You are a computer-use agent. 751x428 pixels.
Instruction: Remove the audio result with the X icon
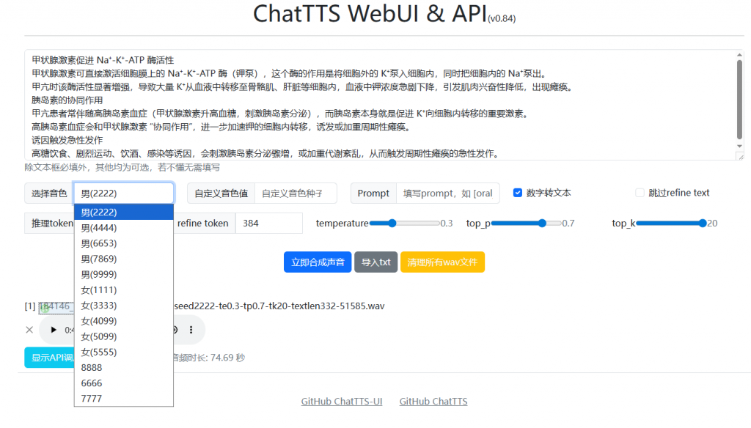pos(29,330)
